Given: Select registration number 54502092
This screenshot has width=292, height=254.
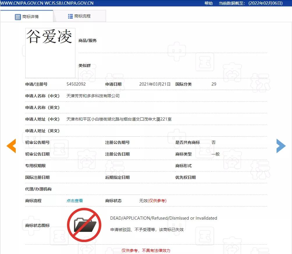Looking at the screenshot, I should pos(76,84).
